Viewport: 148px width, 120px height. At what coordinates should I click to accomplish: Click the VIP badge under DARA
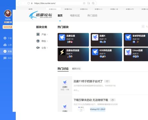coord(8,22)
